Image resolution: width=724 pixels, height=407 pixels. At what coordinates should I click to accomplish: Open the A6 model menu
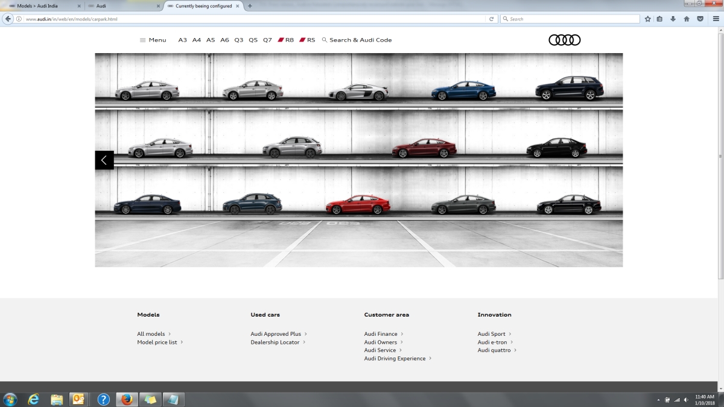[x=224, y=40]
